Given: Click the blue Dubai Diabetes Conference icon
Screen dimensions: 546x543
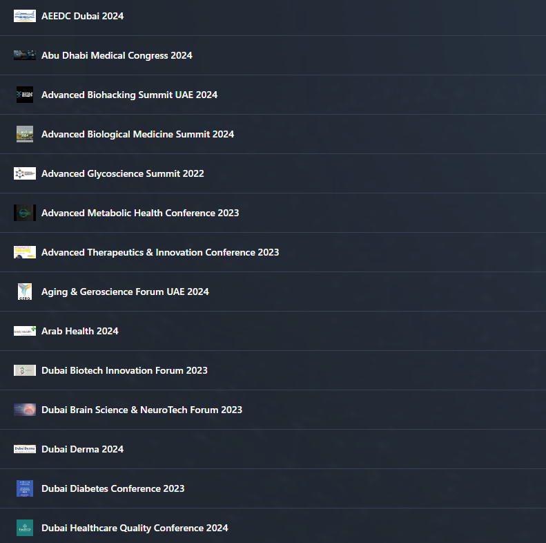Looking at the screenshot, I should pos(25,488).
